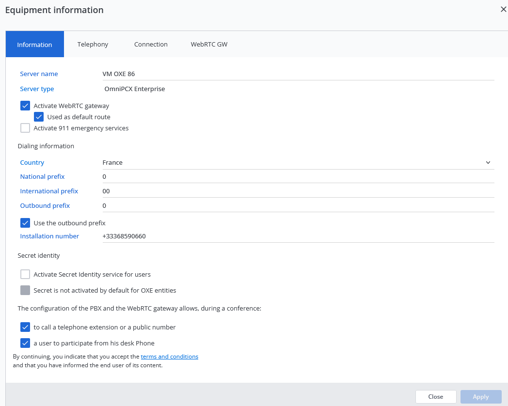Select the Information tab
Screen dimensions: 508x406
tap(35, 45)
